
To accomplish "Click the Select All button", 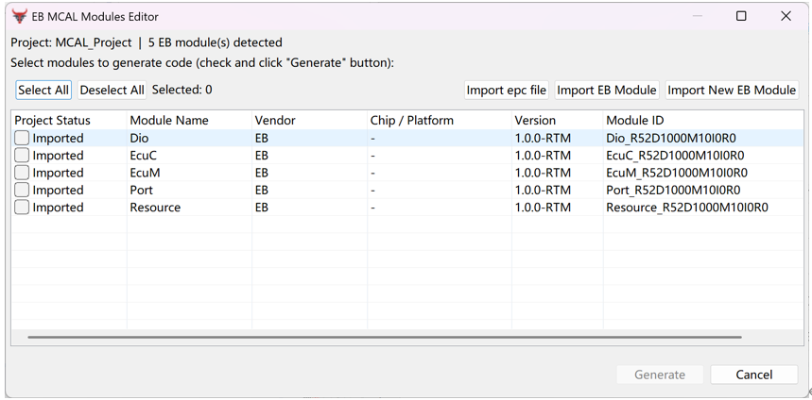I will [43, 90].
